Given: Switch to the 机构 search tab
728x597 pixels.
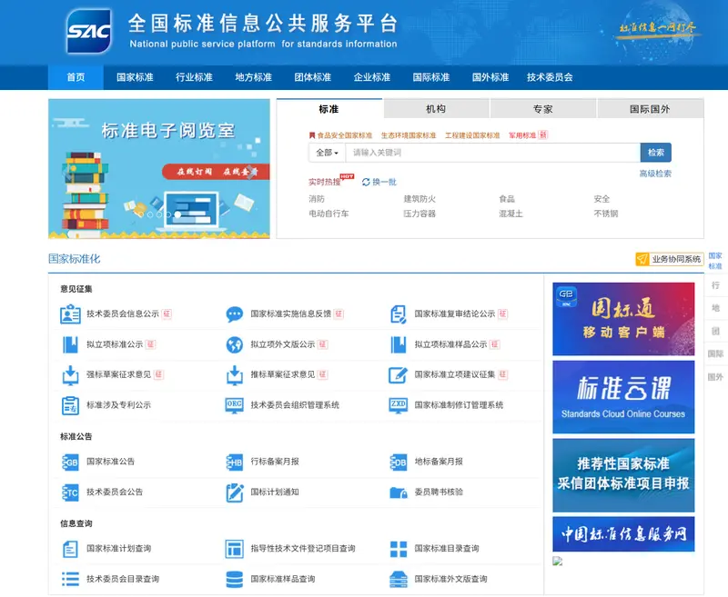Looking at the screenshot, I should coord(436,109).
